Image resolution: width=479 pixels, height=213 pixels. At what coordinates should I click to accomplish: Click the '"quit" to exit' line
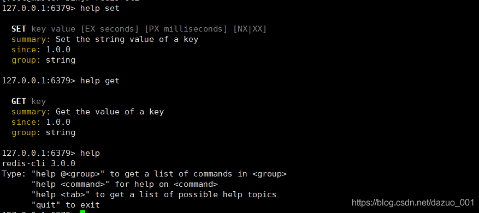click(66, 205)
